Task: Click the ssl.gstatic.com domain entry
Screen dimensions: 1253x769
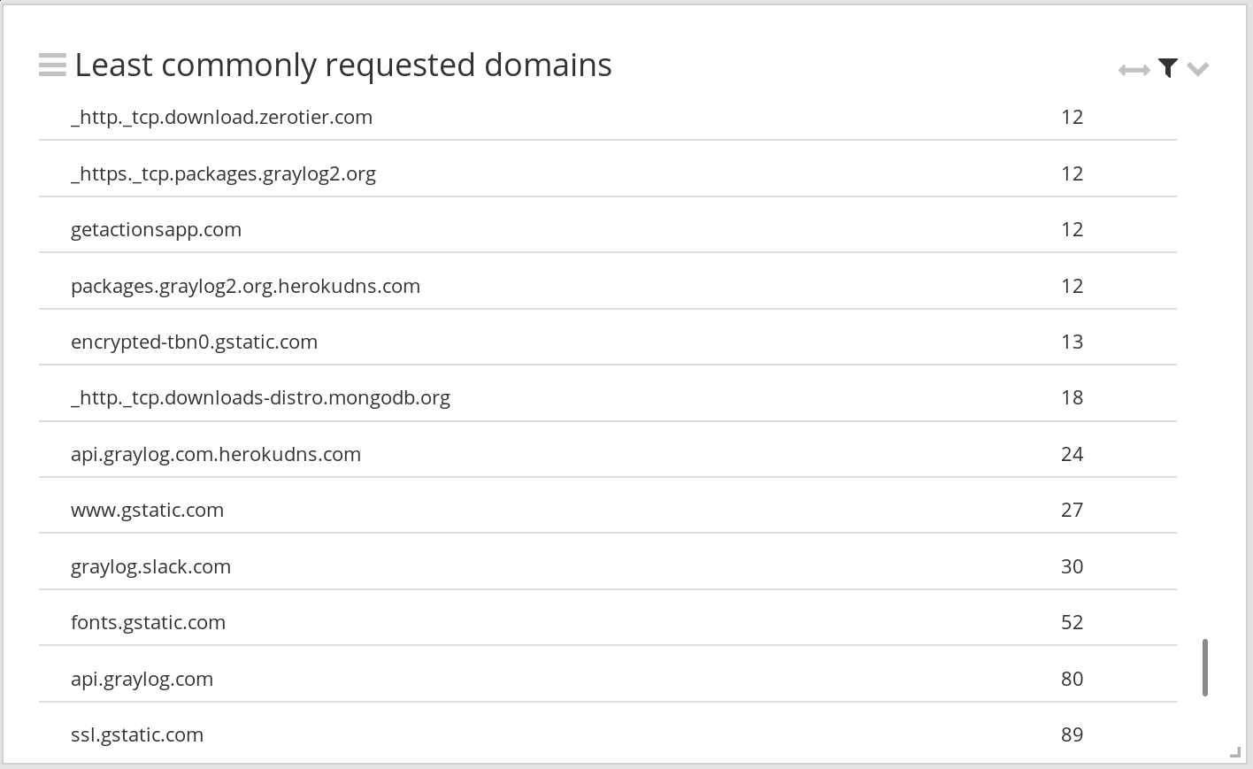Action: tap(137, 735)
